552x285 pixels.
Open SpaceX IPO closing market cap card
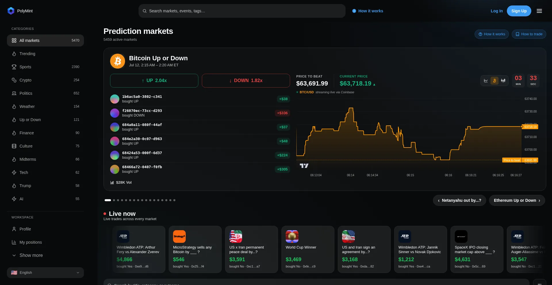coord(477,249)
